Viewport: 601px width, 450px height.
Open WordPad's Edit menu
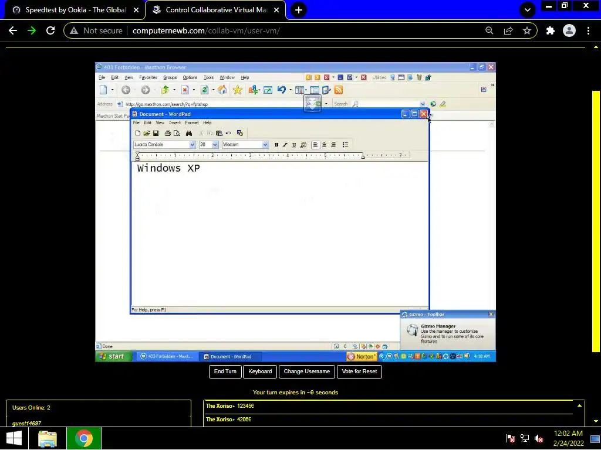pyautogui.click(x=147, y=123)
